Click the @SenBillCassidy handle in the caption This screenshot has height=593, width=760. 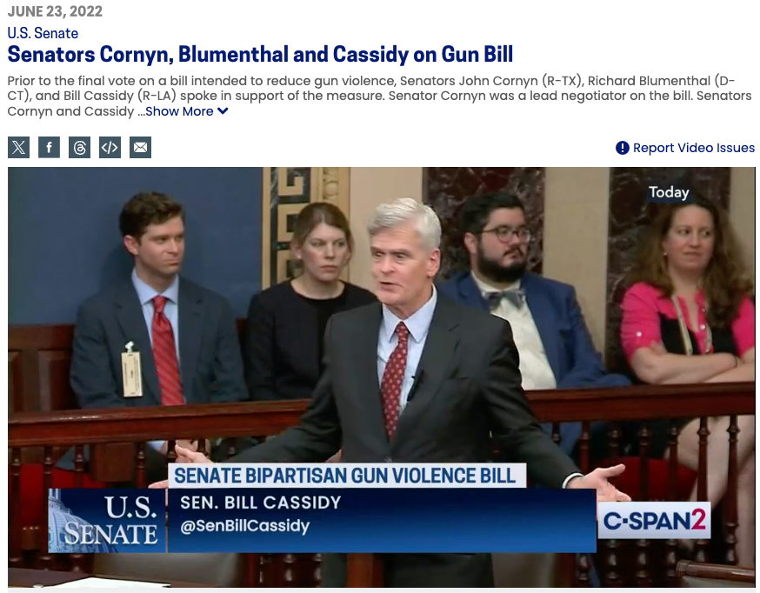(244, 526)
